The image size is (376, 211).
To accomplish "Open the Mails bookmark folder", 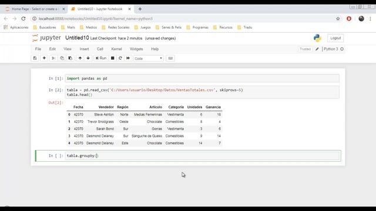I will [x=68, y=28].
